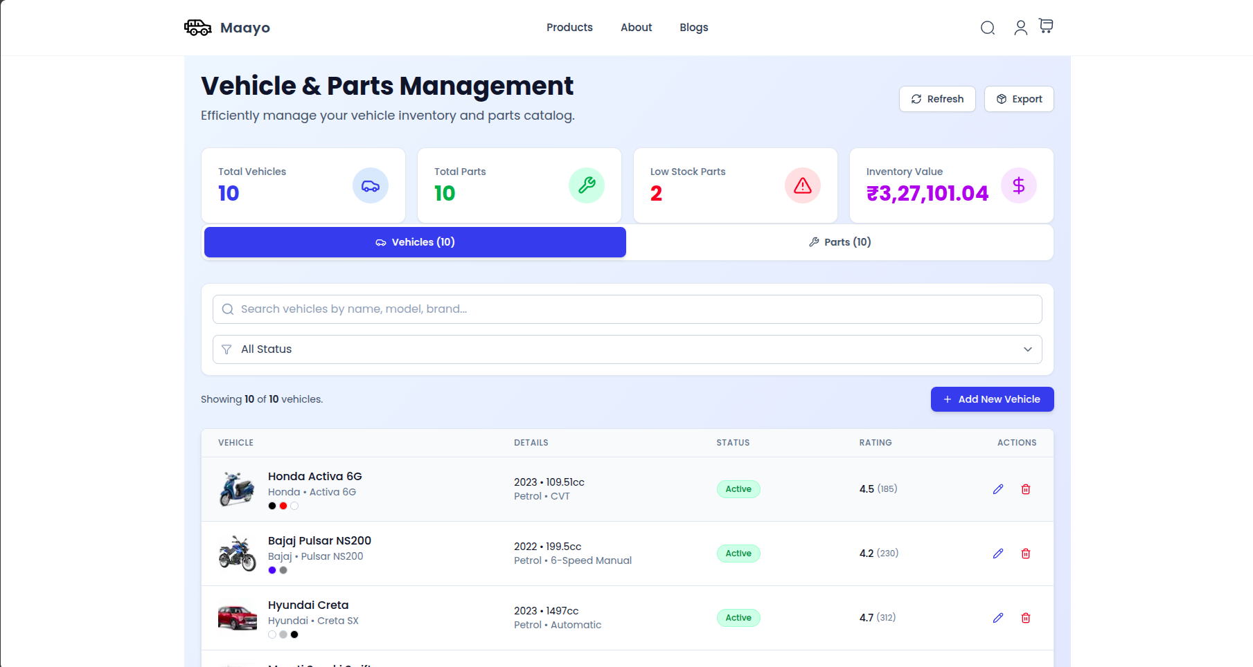Delete the Bajaj Pulsar NS200 entry

(1026, 554)
